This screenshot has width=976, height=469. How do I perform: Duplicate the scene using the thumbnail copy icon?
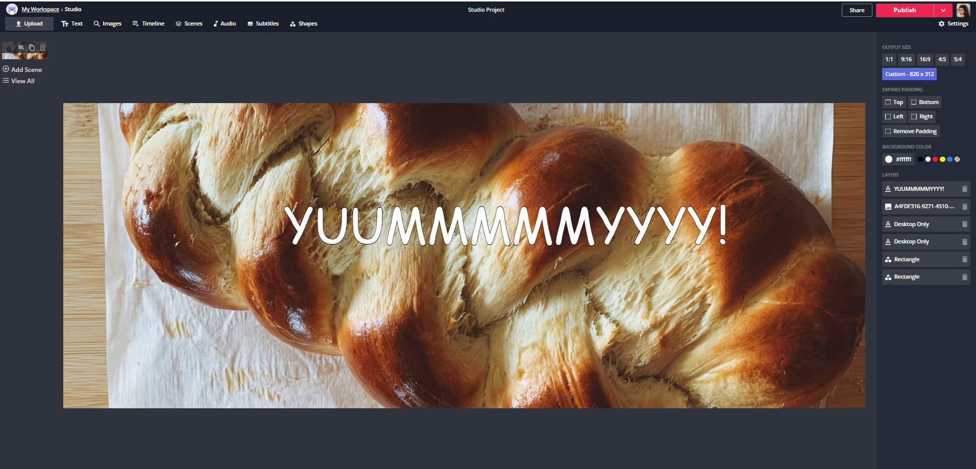coord(32,48)
